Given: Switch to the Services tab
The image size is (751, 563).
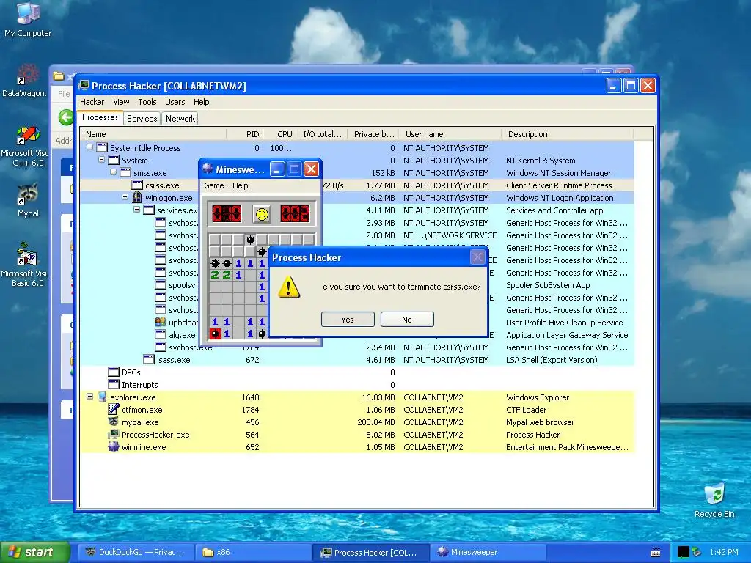Looking at the screenshot, I should [142, 118].
